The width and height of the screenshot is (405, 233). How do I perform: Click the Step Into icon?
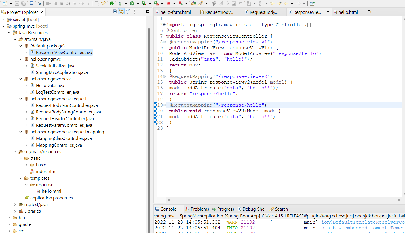click(75, 3)
